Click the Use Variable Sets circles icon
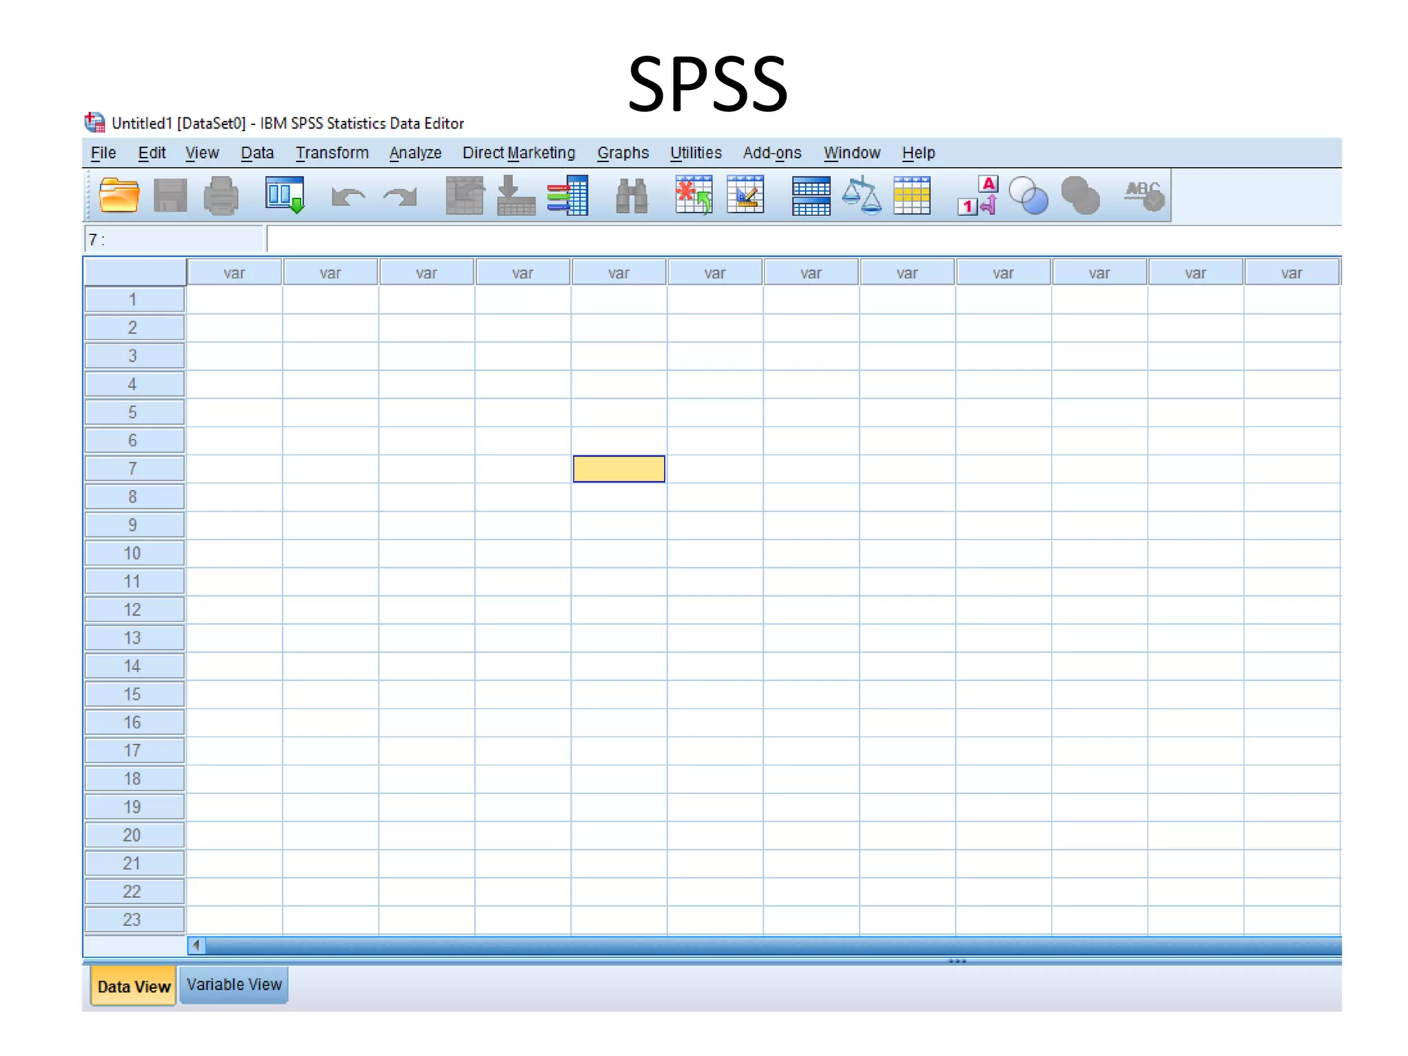The width and height of the screenshot is (1408, 1056). coord(1028,196)
